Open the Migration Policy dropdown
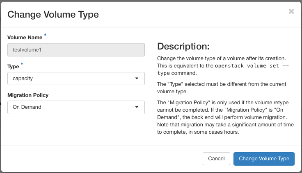Image resolution: width=302 pixels, height=173 pixels. (76, 107)
